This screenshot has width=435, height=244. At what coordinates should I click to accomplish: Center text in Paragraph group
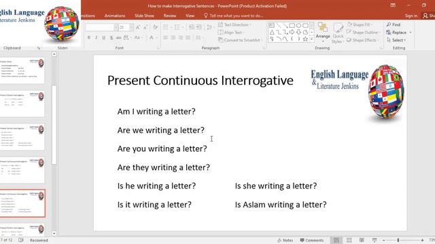pyautogui.click(x=173, y=38)
